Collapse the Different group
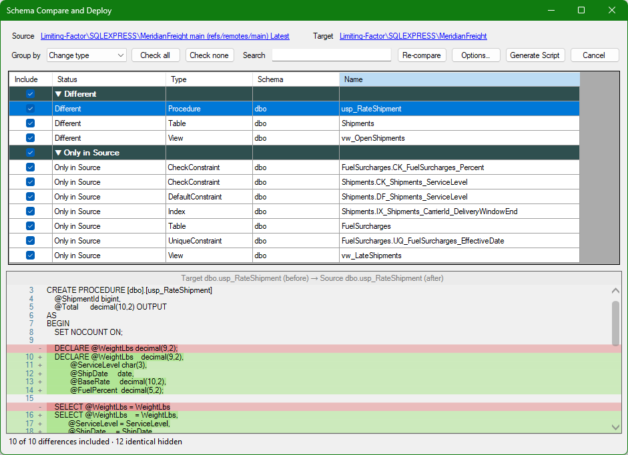Image resolution: width=628 pixels, height=455 pixels. 59,93
